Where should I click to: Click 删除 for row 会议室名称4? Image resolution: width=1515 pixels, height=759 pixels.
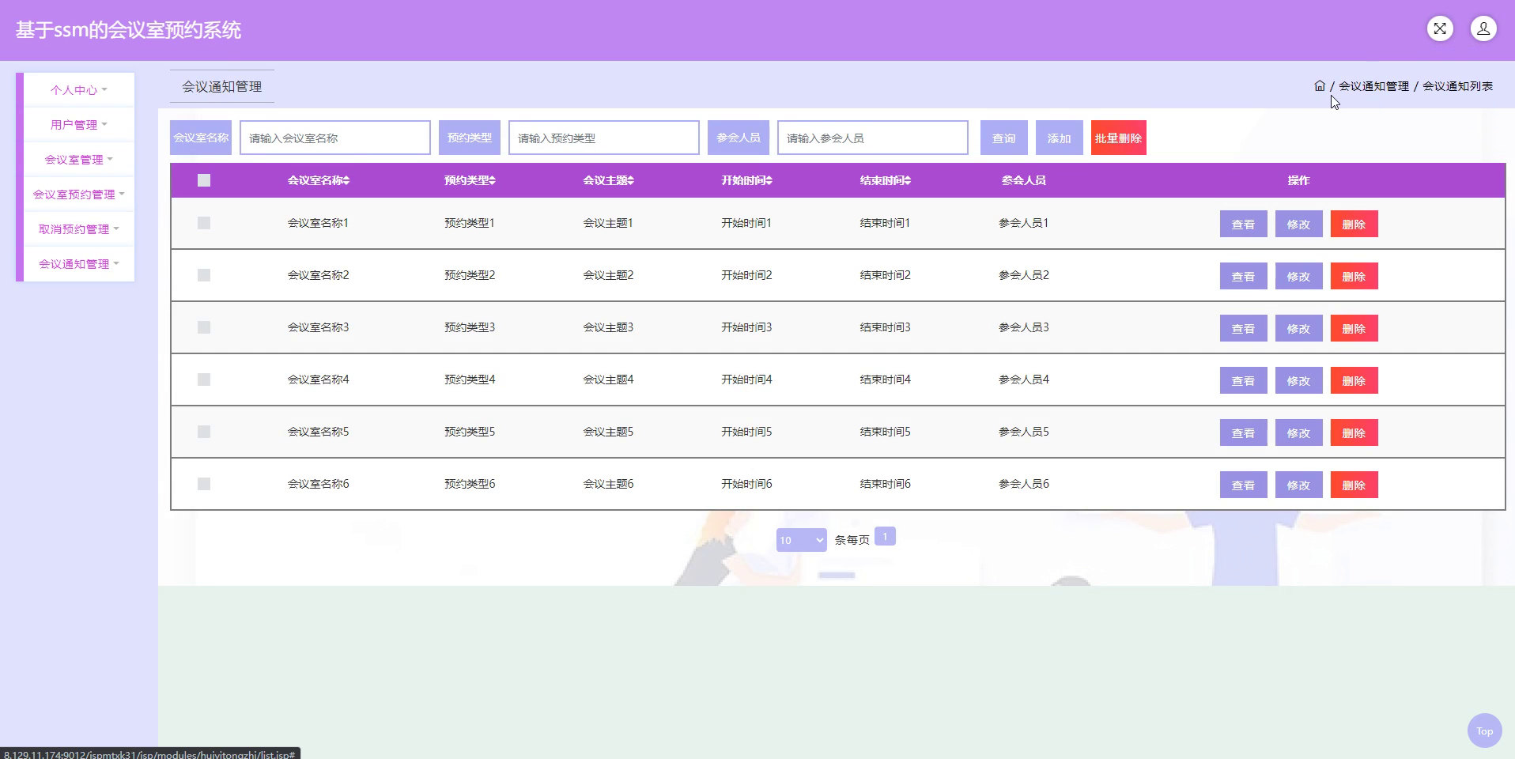pos(1354,380)
